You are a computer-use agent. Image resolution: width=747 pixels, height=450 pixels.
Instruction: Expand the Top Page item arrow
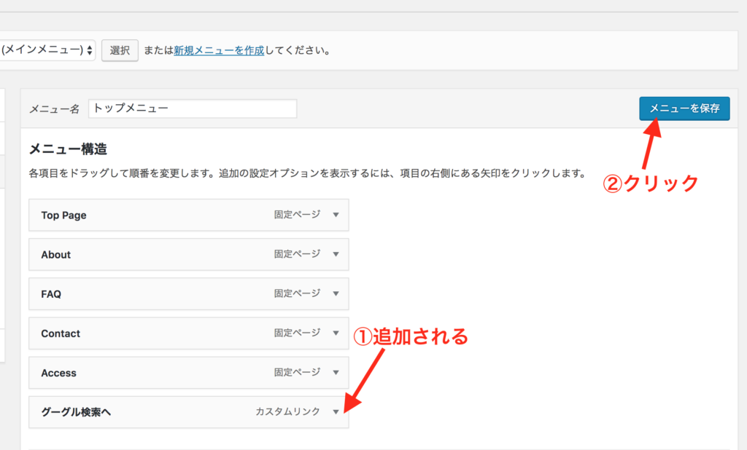point(336,216)
